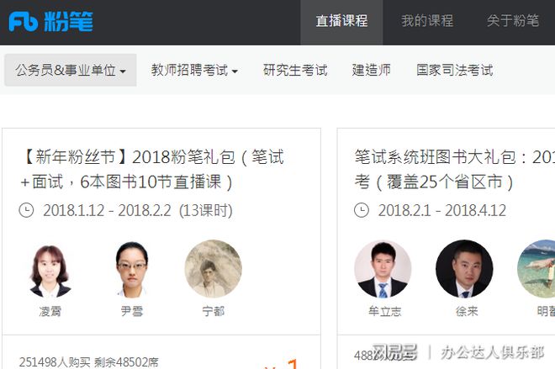Click clock icon beside 2018.1.12 date
555x369 pixels.
(x=26, y=210)
